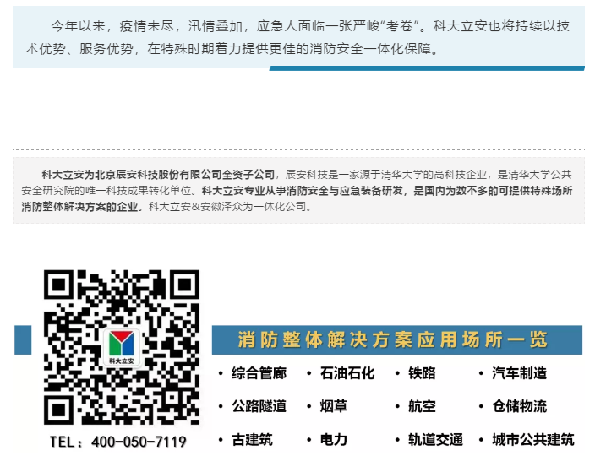595x472 pixels.
Task: Select the 仓储物流 item
Action: tap(519, 406)
